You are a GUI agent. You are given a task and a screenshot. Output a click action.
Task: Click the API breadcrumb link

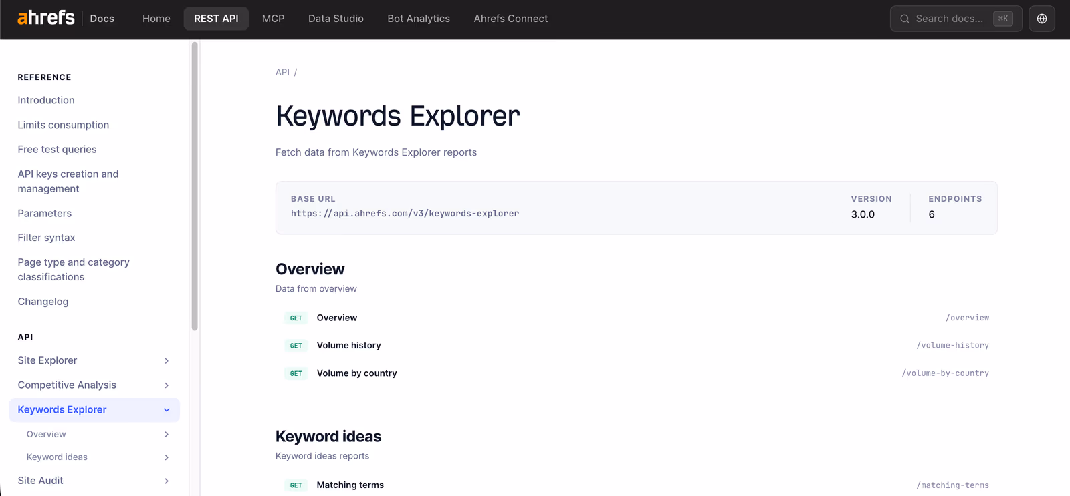(282, 72)
